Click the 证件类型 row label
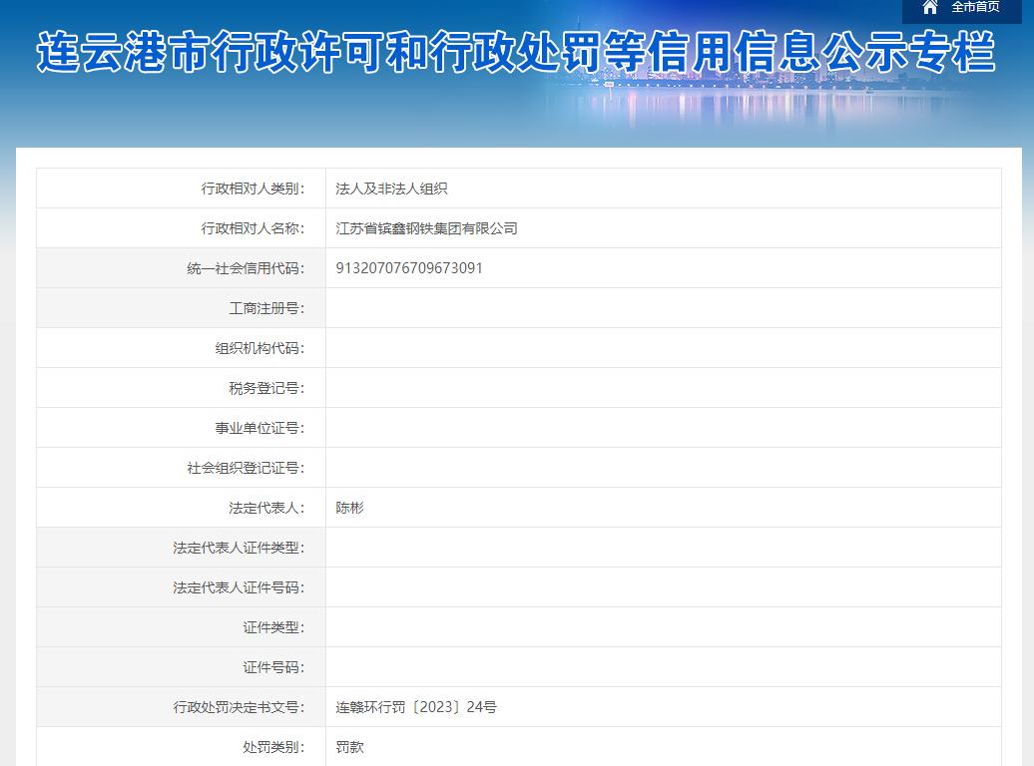Screen dimensions: 1034x766 click(x=286, y=626)
